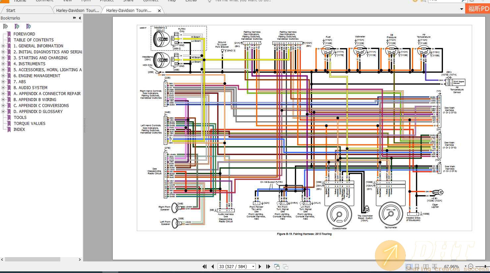Go to the next page
Image resolution: width=490 pixels, height=273 pixels.
(260, 266)
